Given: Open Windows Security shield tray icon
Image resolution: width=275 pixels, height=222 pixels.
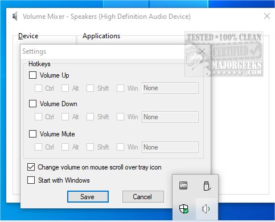Looking at the screenshot, I should (184, 209).
